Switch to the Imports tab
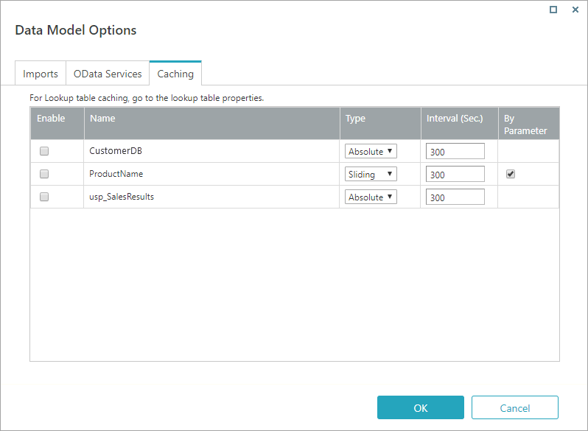Viewport: 588px width, 431px height. (x=41, y=74)
